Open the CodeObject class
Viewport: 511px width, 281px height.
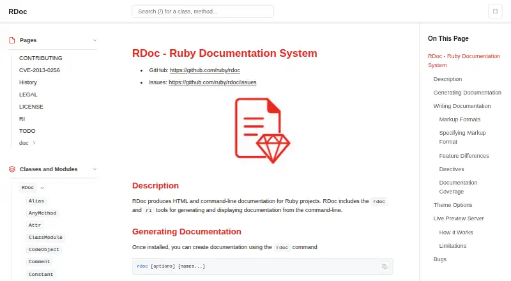(43, 249)
